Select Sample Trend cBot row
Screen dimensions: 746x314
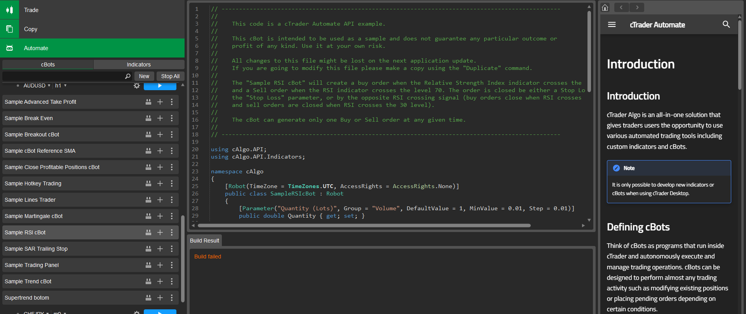click(91, 281)
